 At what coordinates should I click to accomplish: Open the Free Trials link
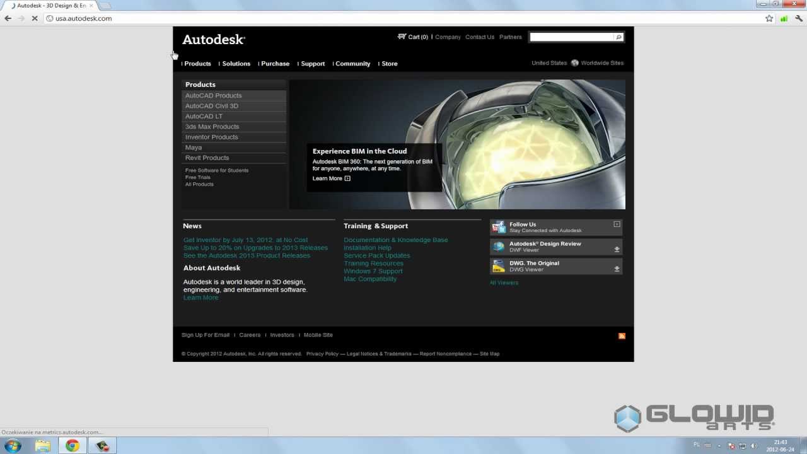[198, 177]
